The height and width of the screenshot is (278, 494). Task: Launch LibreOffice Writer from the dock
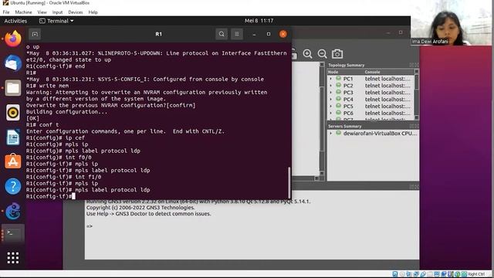click(x=13, y=137)
